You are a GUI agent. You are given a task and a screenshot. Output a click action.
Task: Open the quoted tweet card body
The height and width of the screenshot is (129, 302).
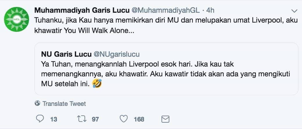point(166,69)
